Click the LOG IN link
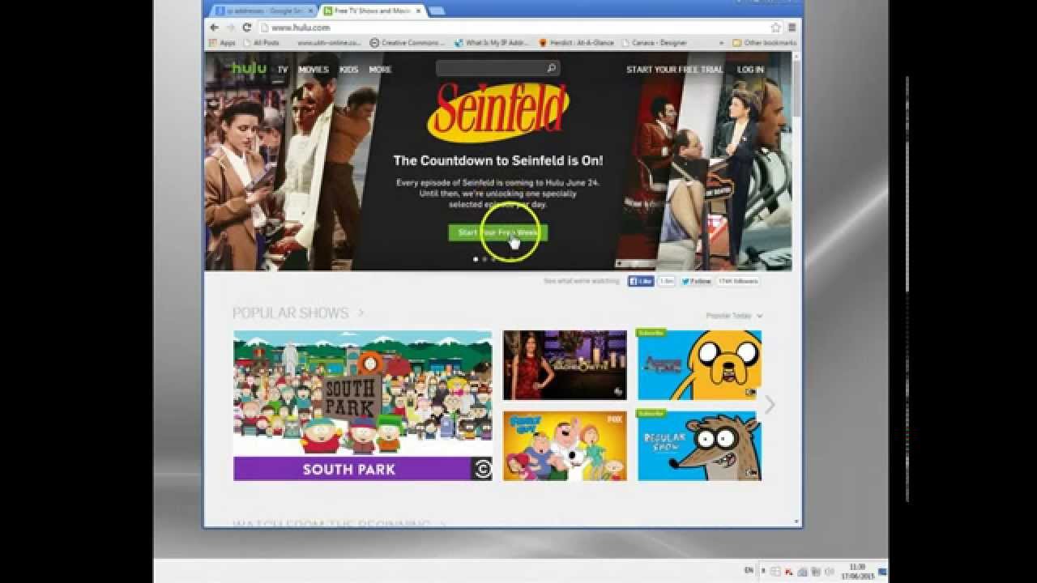The height and width of the screenshot is (583, 1037). tap(750, 70)
